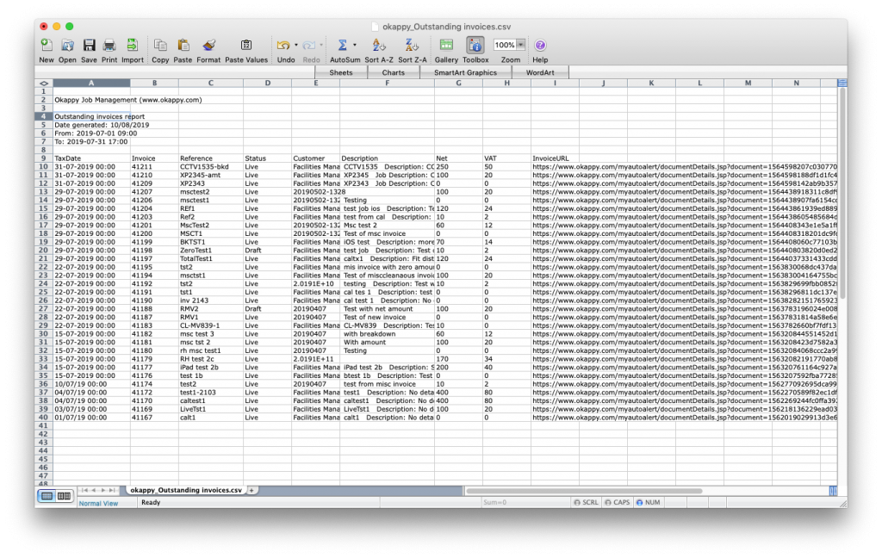Open the Zoom percentage dropdown arrow
The height and width of the screenshot is (558, 882).
[x=521, y=45]
